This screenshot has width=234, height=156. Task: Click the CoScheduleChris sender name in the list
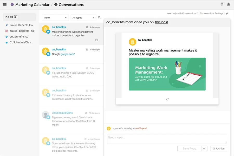62,113
